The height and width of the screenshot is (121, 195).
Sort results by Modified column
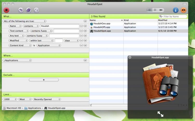pos(173,20)
